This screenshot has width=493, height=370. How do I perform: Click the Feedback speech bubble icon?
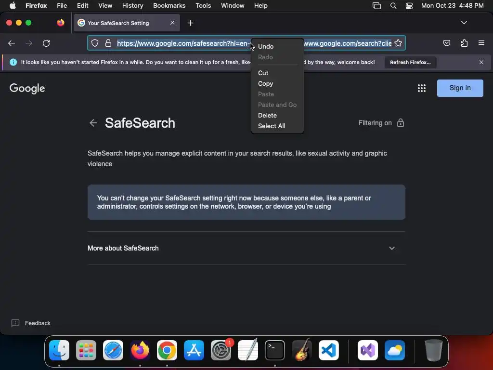tap(15, 323)
